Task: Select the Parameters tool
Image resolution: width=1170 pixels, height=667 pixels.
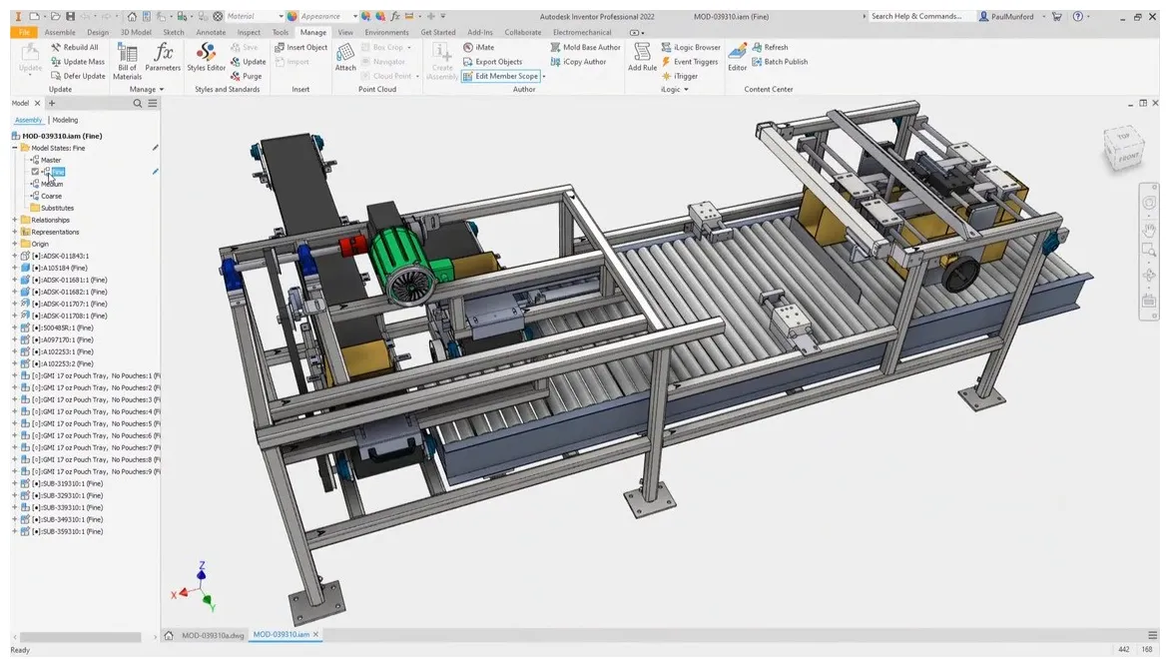Action: pos(163,60)
